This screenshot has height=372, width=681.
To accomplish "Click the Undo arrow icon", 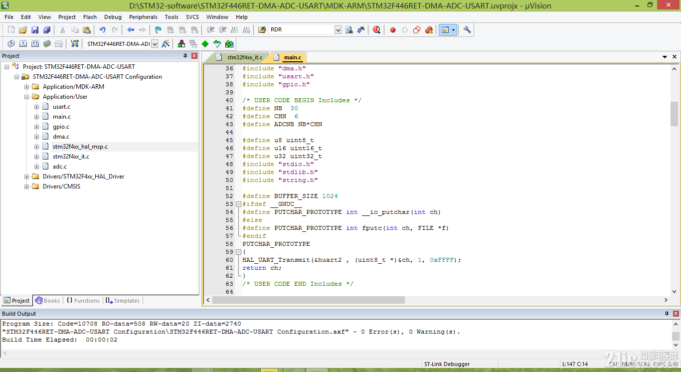I will [103, 30].
